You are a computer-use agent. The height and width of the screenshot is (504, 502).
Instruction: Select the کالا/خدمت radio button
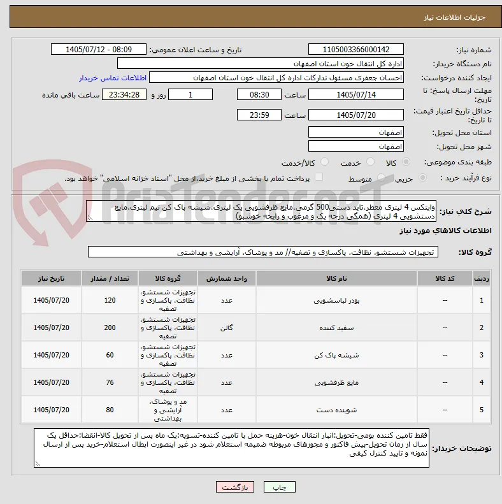325,162
